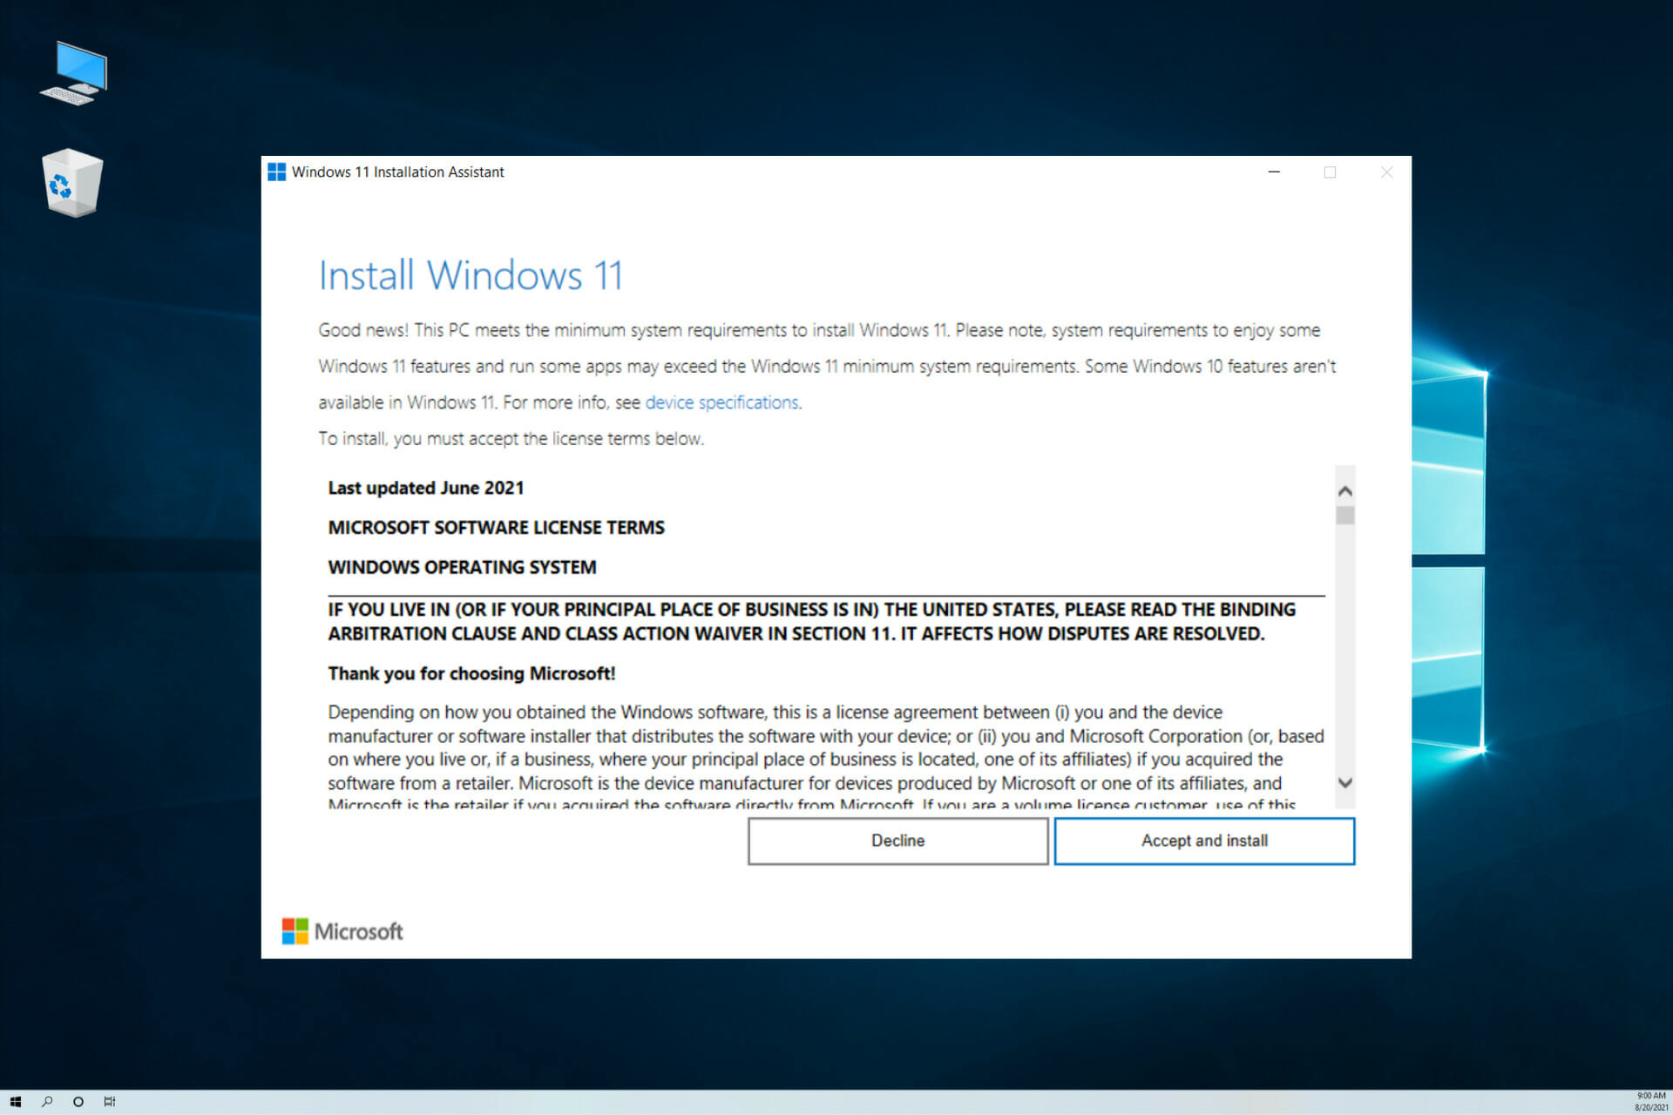Click 'To install, you must accept' line
The height and width of the screenshot is (1115, 1673).
pyautogui.click(x=511, y=439)
